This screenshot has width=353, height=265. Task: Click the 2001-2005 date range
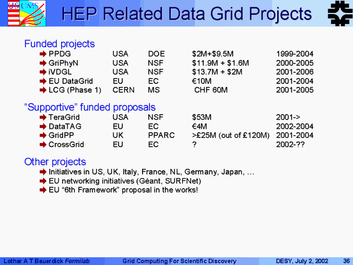[x=295, y=90]
